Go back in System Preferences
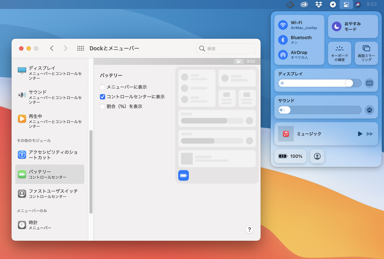 click(x=52, y=48)
